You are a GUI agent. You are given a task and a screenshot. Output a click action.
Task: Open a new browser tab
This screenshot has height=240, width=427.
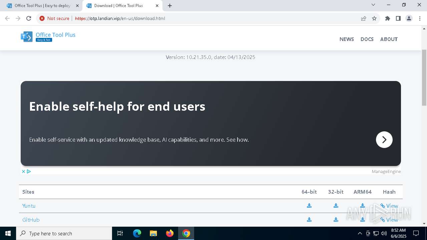tap(170, 6)
